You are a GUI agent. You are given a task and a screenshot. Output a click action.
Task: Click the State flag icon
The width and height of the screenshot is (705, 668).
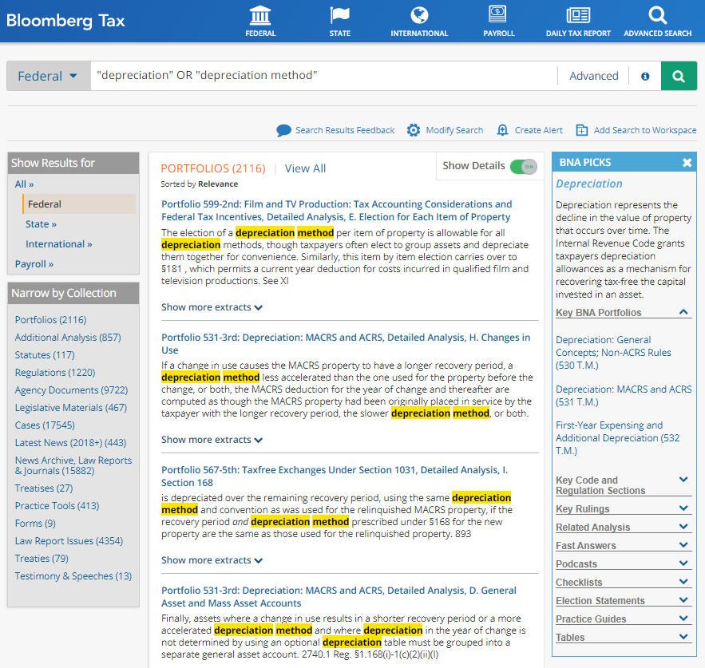(x=339, y=15)
